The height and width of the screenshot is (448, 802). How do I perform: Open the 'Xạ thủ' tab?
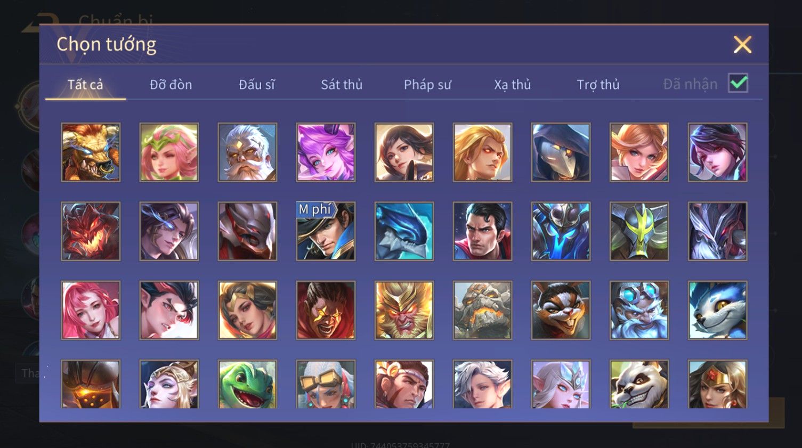[x=513, y=85]
